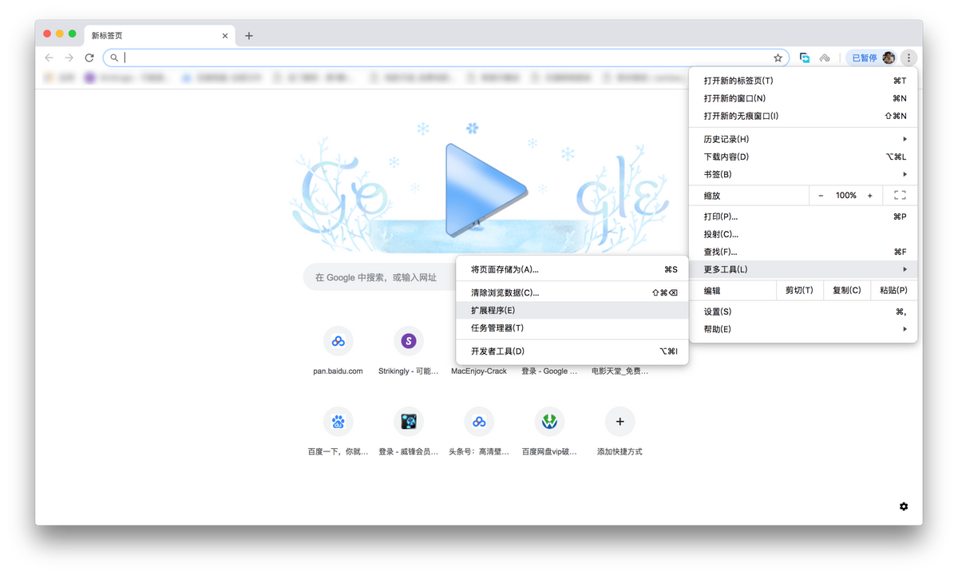Screen dimensions: 958x576
Task: Expand 历史记录(H) submenu
Action: 803,139
